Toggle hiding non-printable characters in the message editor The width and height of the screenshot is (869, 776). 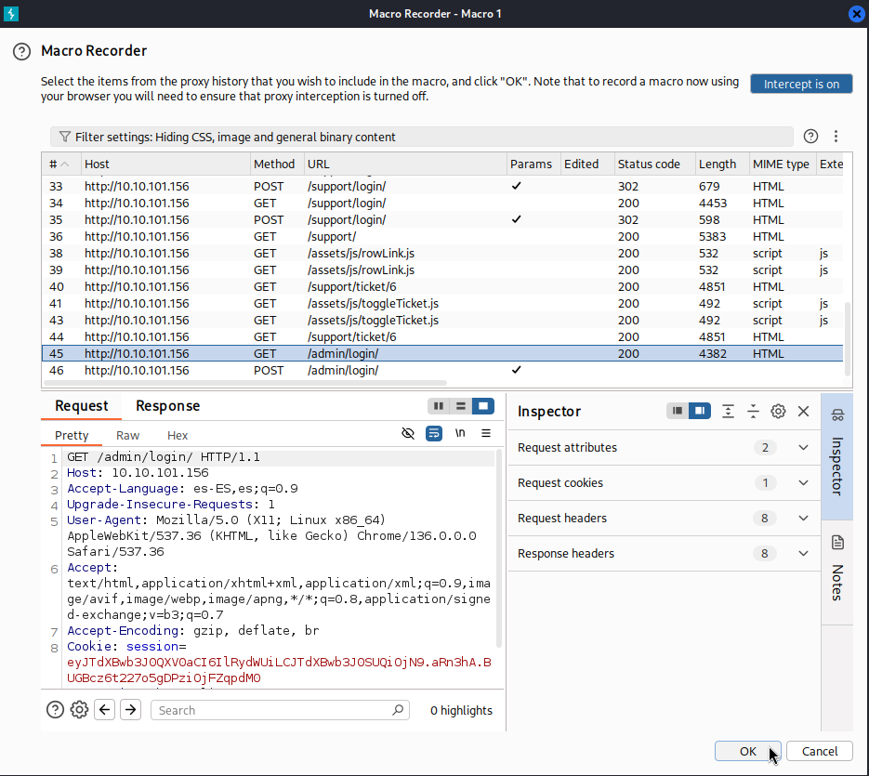tap(408, 433)
